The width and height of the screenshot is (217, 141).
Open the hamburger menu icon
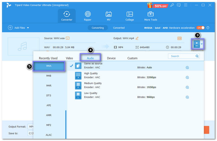tap(186, 5)
